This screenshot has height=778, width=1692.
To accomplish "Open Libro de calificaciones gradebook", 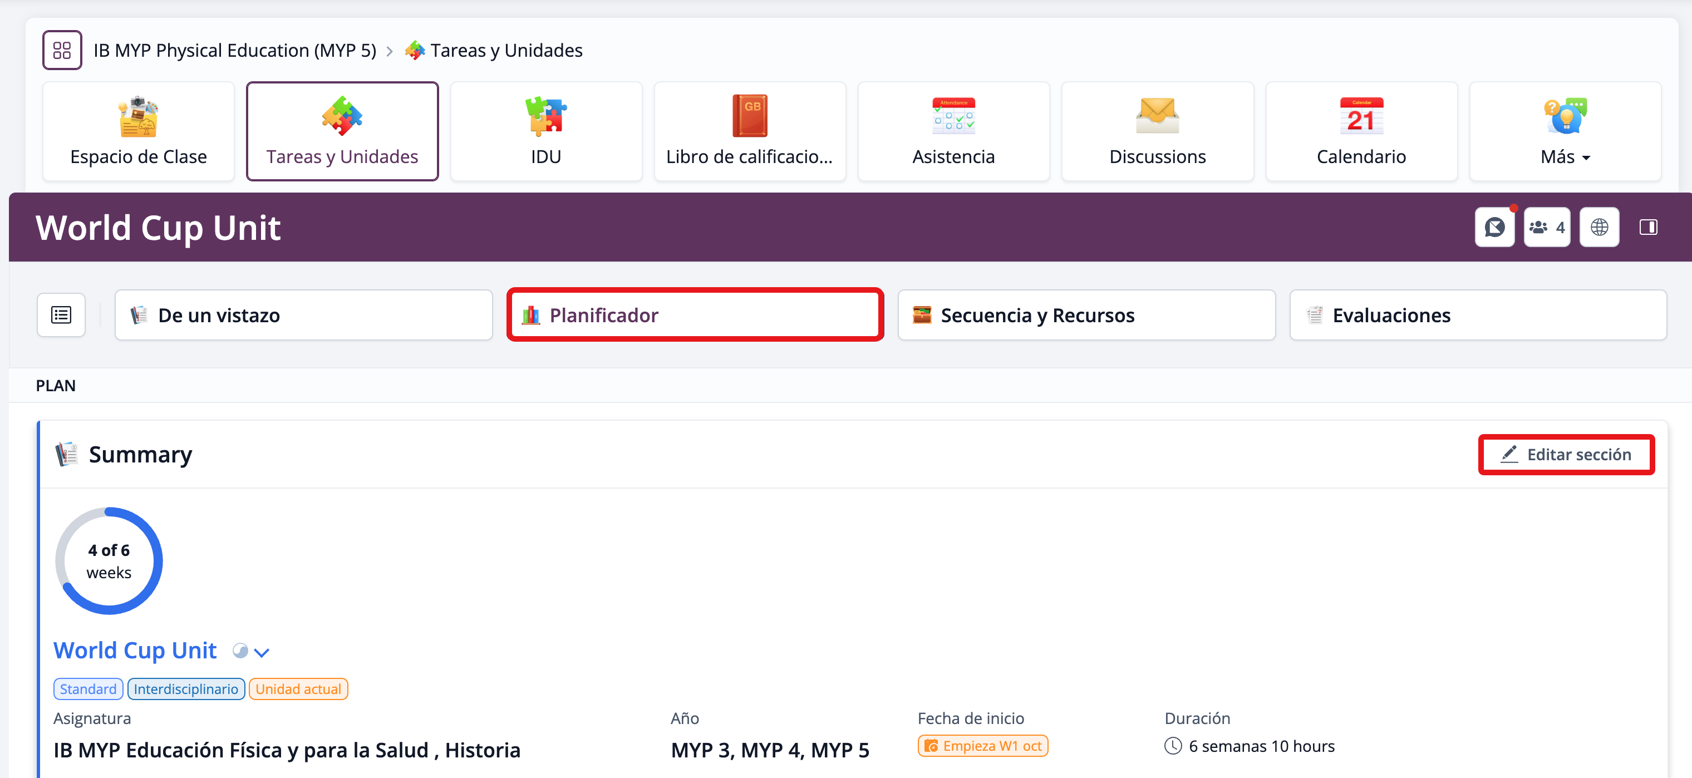I will click(749, 131).
